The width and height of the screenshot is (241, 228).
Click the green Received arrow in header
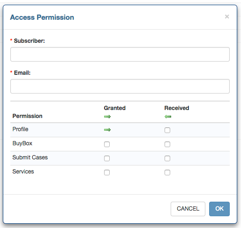(x=168, y=117)
